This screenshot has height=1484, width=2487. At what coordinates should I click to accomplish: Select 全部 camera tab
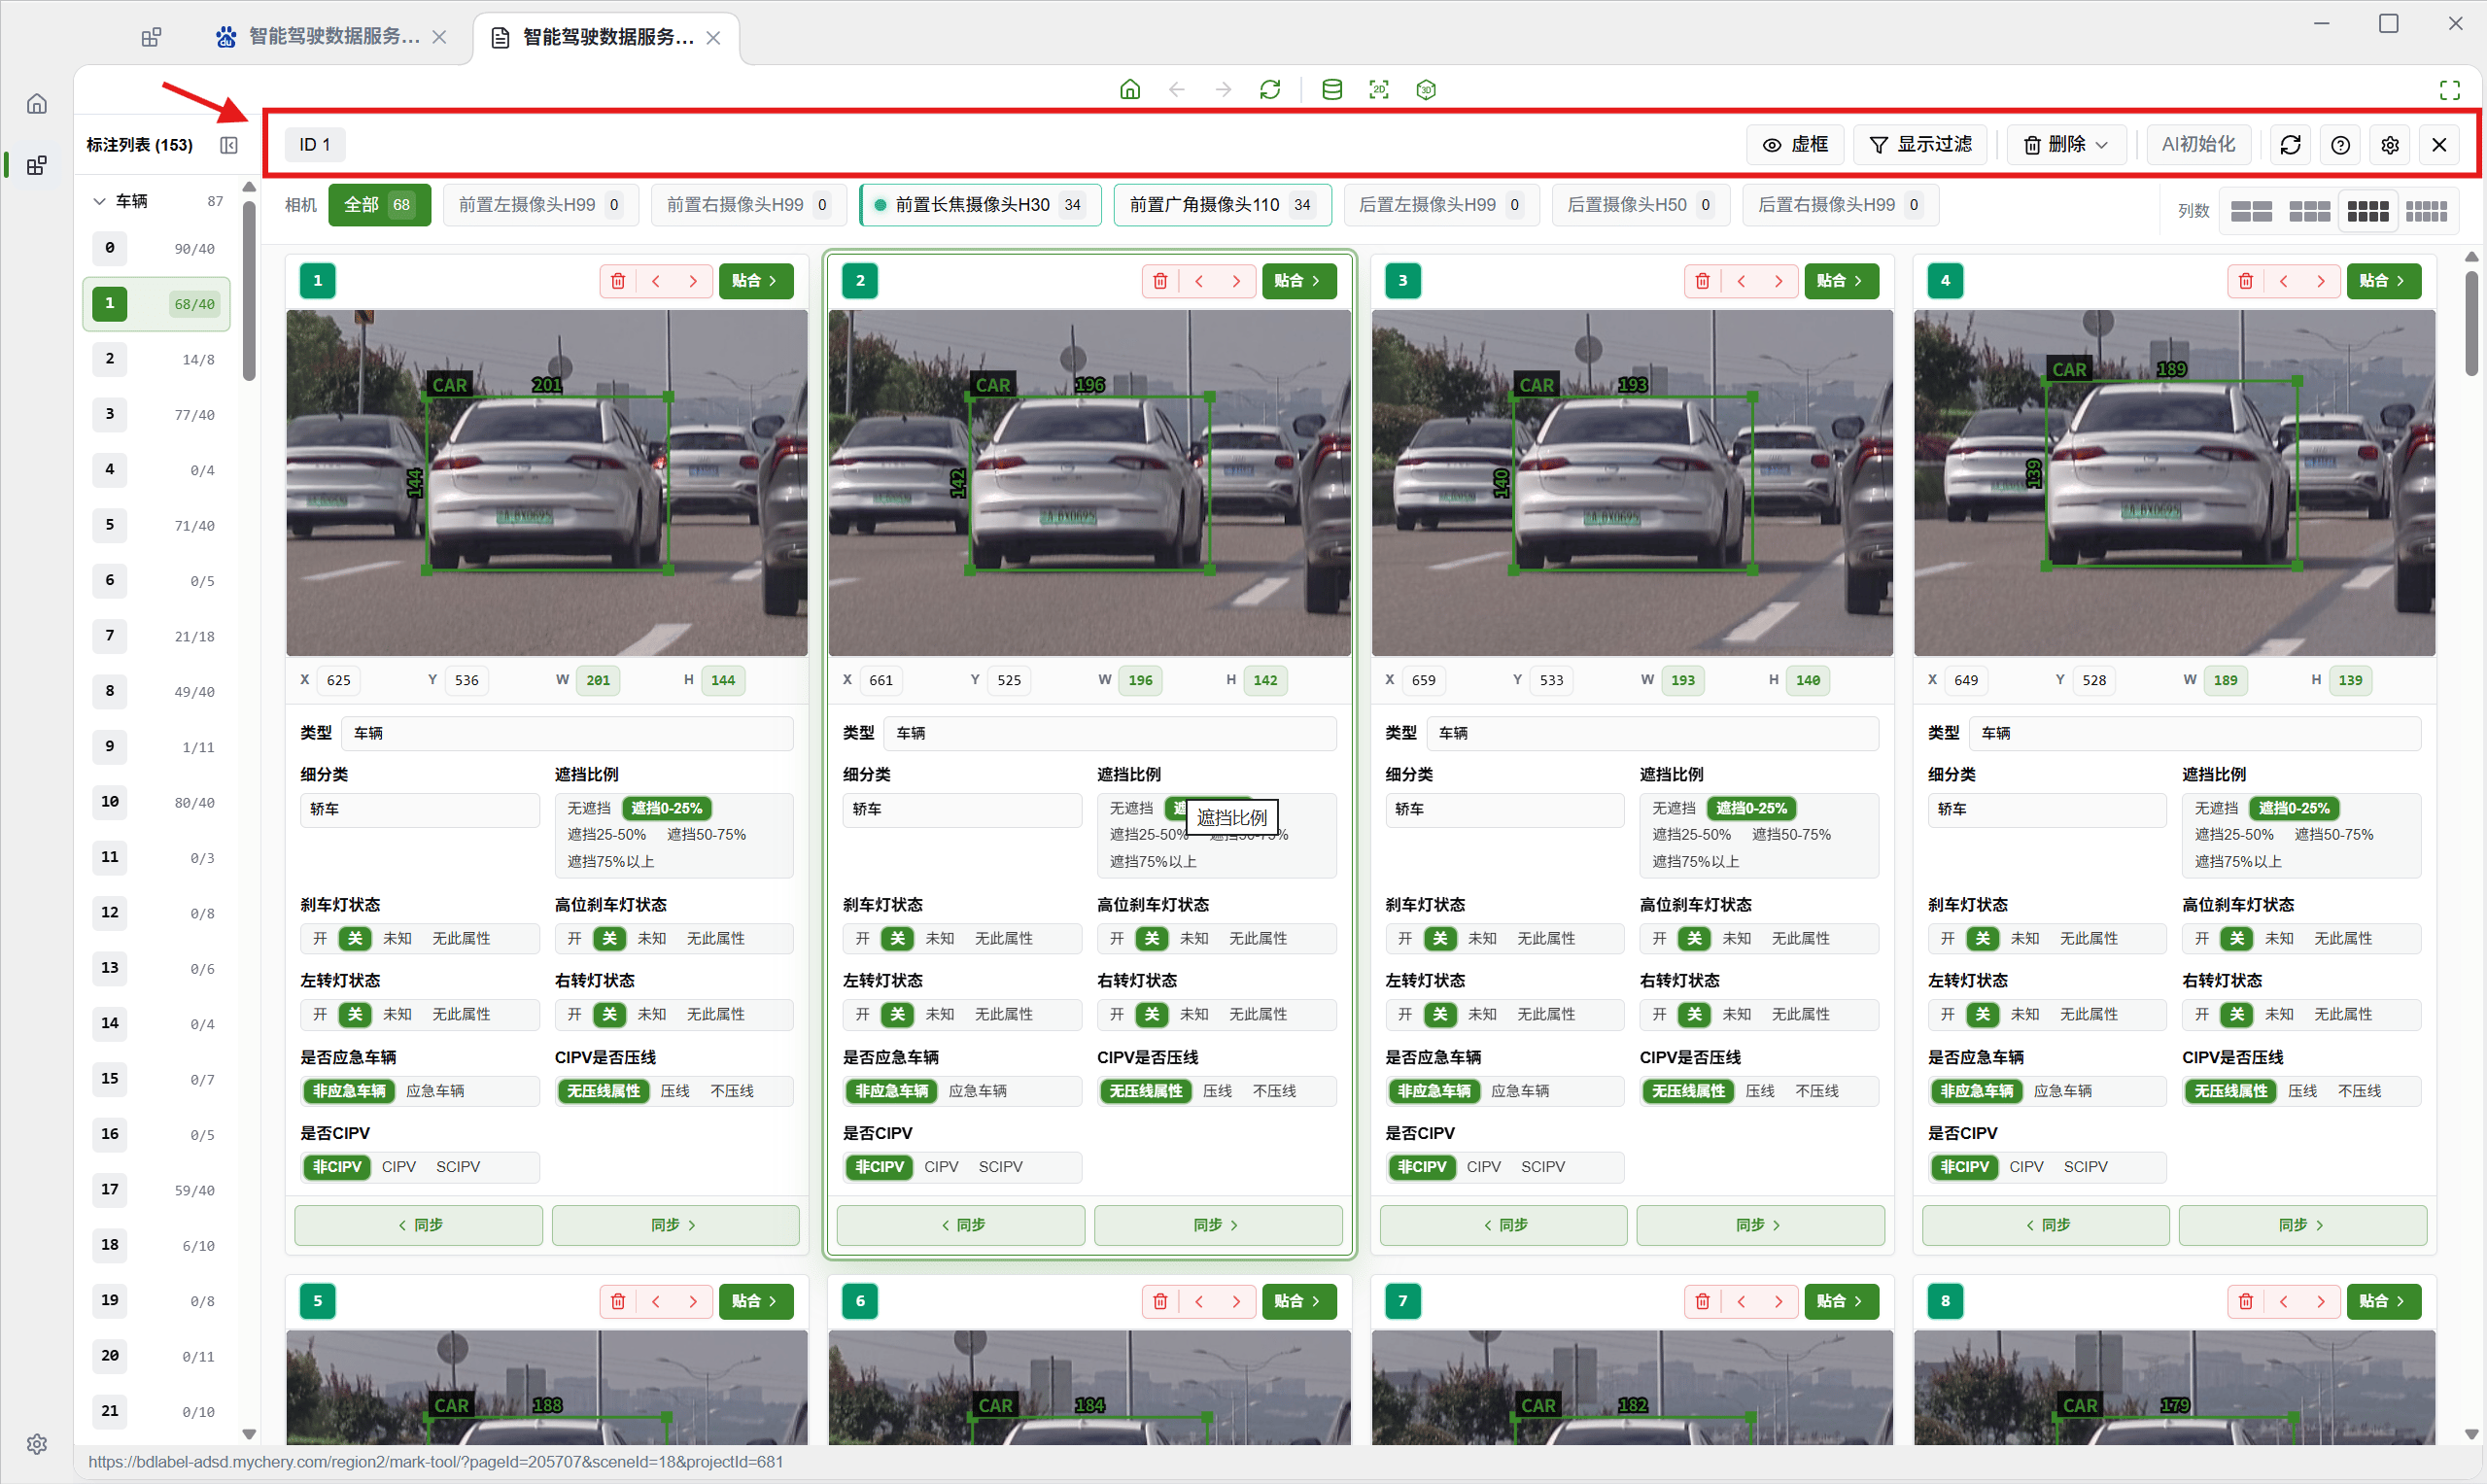(x=379, y=205)
